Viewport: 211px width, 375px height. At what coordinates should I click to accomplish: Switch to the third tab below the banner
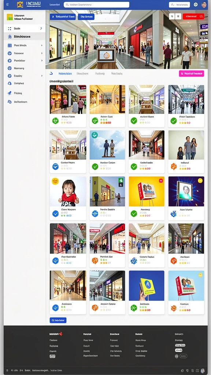tap(100, 74)
